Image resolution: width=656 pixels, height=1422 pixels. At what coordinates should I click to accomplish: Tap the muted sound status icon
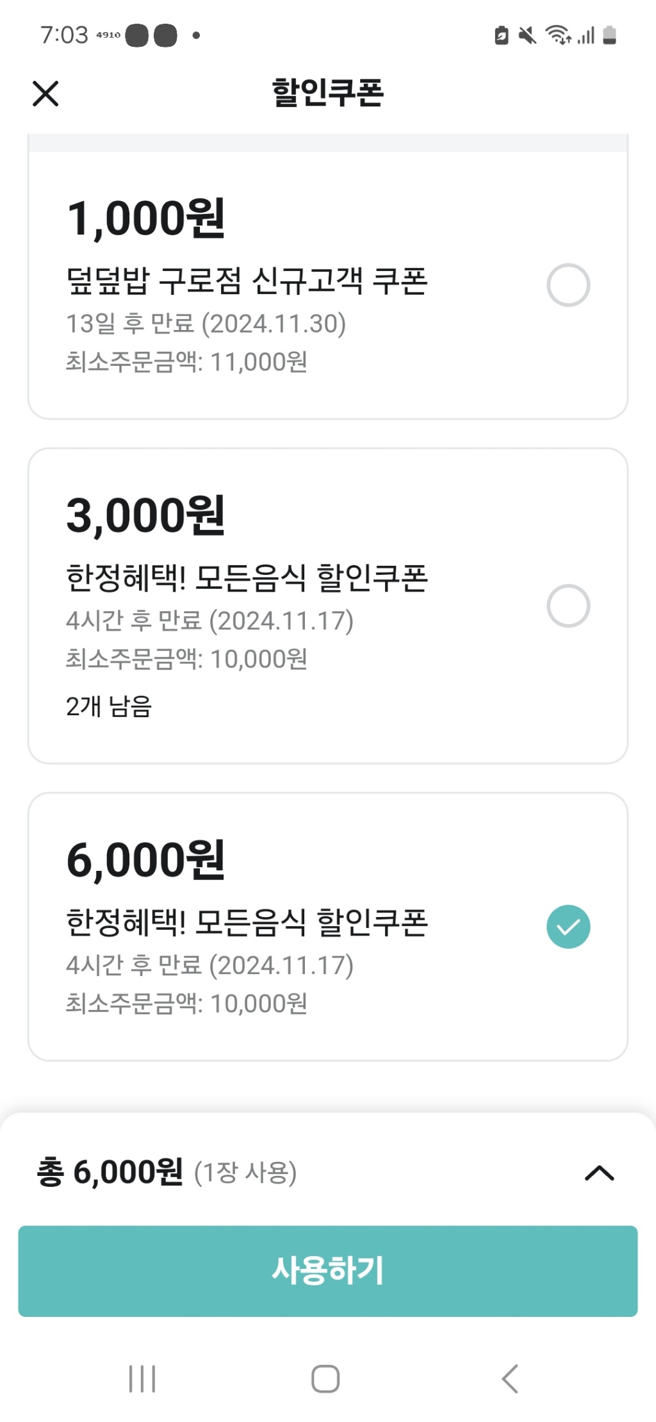527,35
